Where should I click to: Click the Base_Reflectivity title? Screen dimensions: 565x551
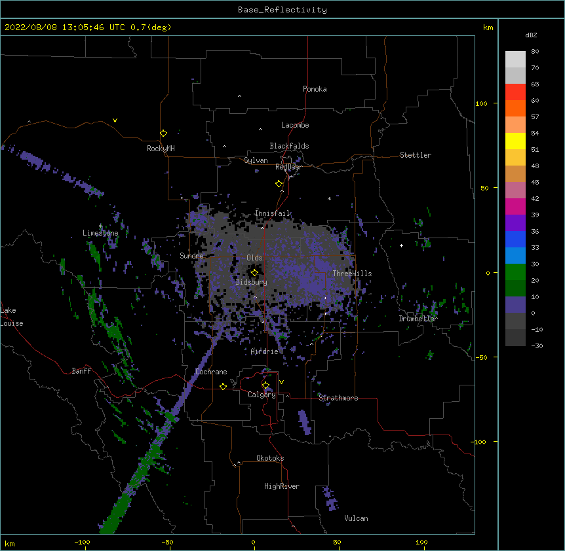tap(282, 10)
